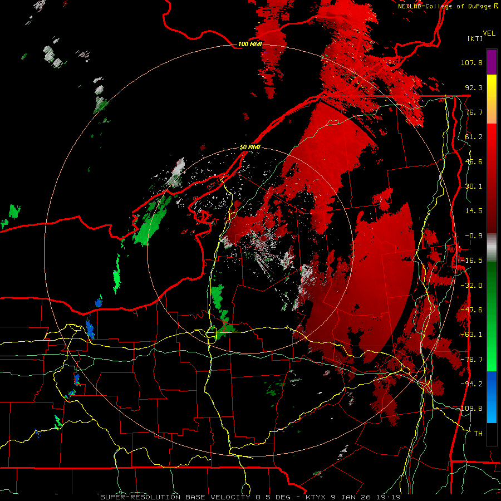Click the 100 NMI range ring label

(250, 44)
